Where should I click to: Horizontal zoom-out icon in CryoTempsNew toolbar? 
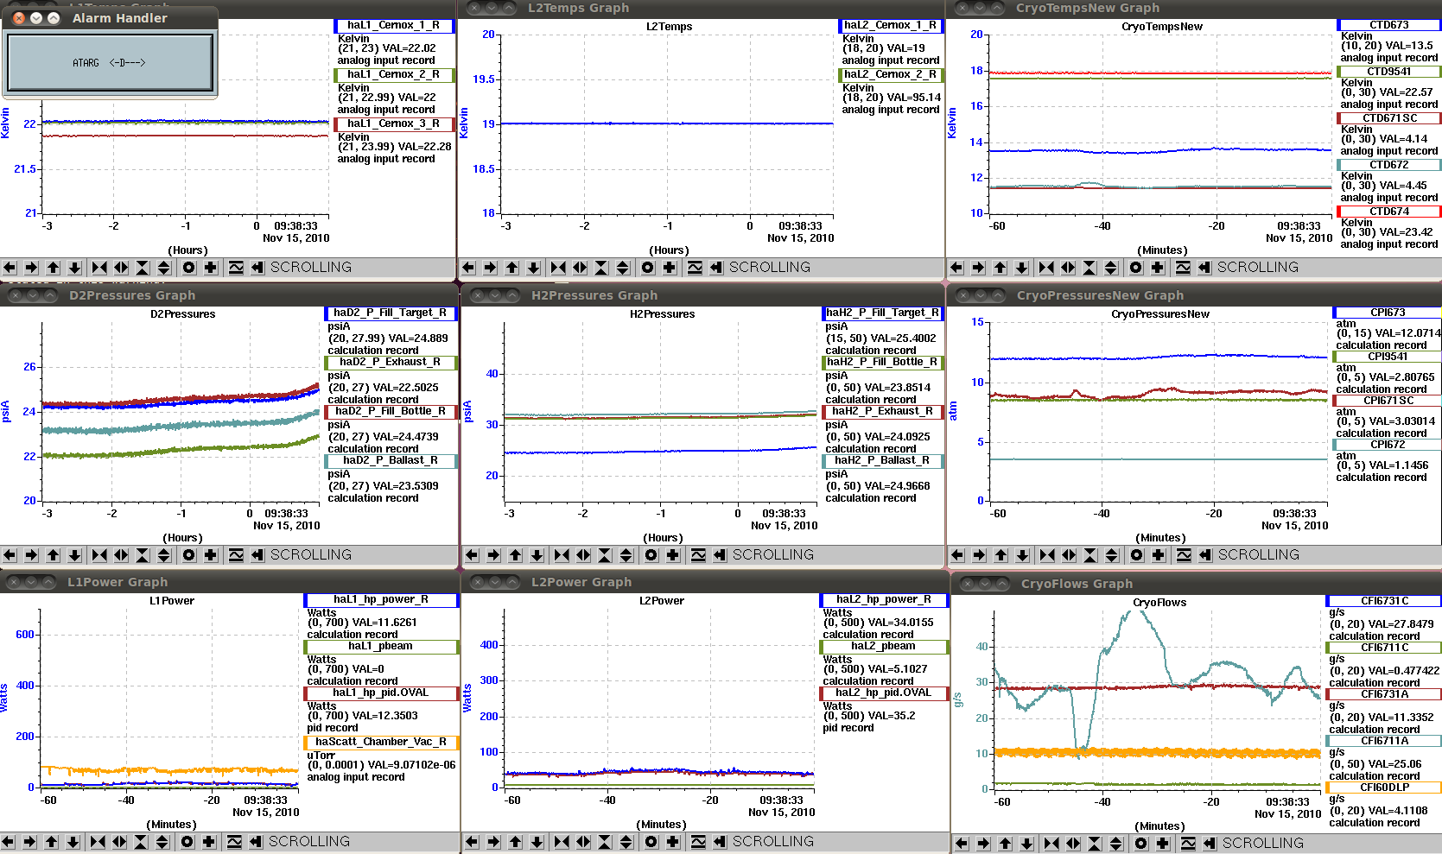pyautogui.click(x=1068, y=268)
